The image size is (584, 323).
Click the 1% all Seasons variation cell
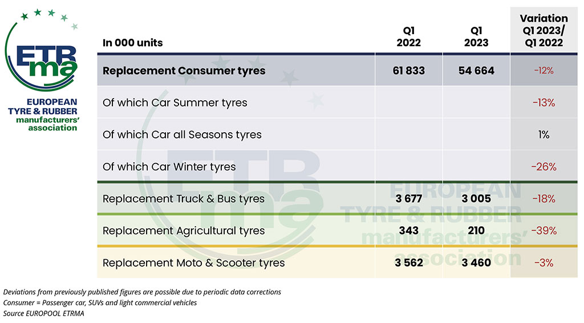coord(544,134)
